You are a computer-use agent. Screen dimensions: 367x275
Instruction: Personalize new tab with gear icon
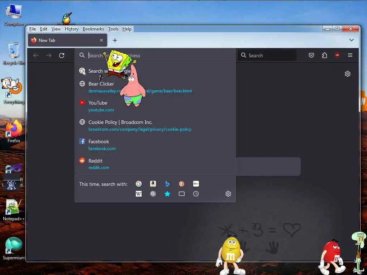348,74
